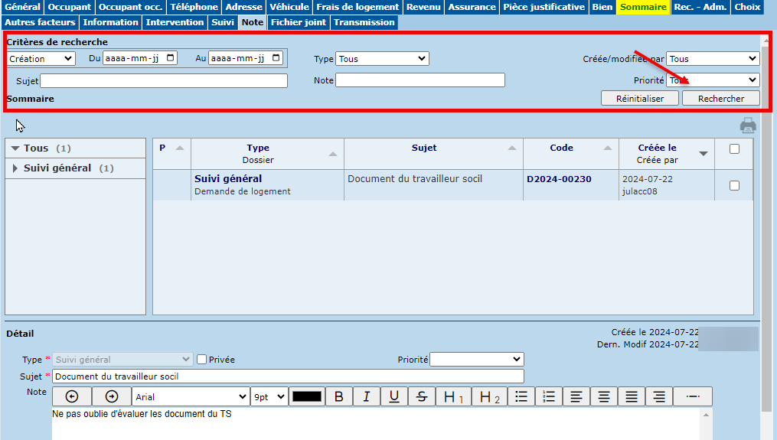Expand the Suivi général tree node

(16, 168)
